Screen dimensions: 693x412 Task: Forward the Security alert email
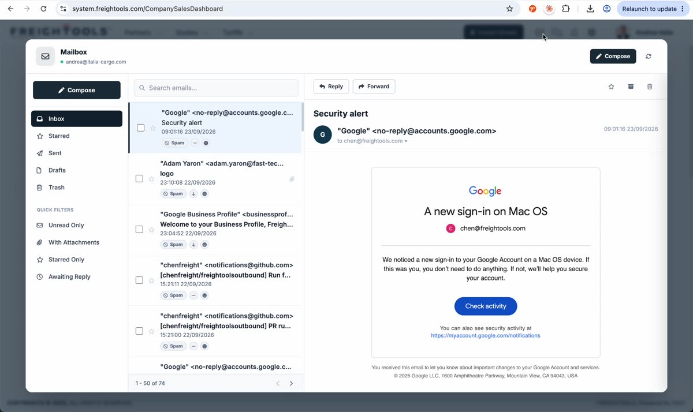374,87
